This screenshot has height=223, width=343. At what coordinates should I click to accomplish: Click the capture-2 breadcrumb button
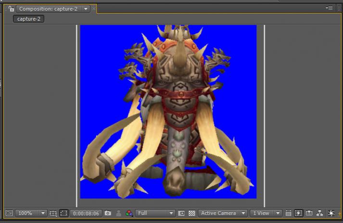point(29,19)
